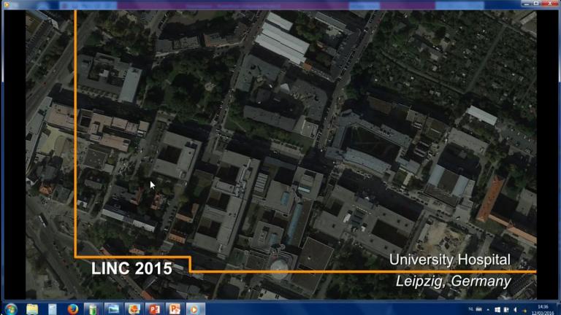The width and height of the screenshot is (561, 315).
Task: Open the Action Center flag tray icon
Action: 506,310
